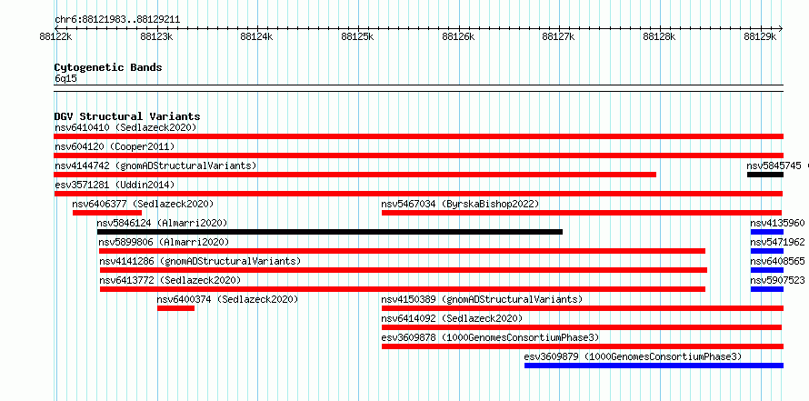Click nsv5846124 (Almarri2020) label
This screenshot has height=401, width=809.
click(162, 223)
